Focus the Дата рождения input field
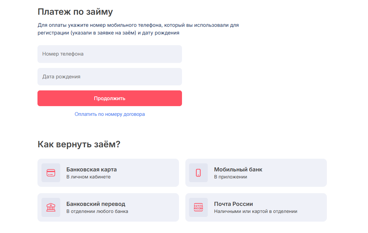Screen dimensions: 368x233 click(110, 77)
